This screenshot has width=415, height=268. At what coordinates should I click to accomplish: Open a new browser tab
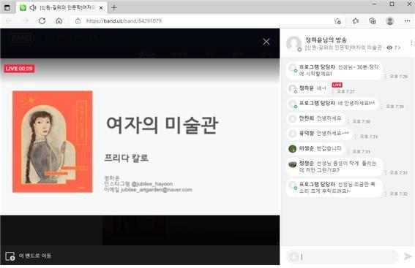point(113,7)
